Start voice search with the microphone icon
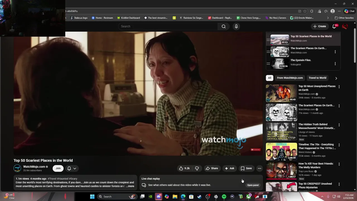 pyautogui.click(x=236, y=26)
